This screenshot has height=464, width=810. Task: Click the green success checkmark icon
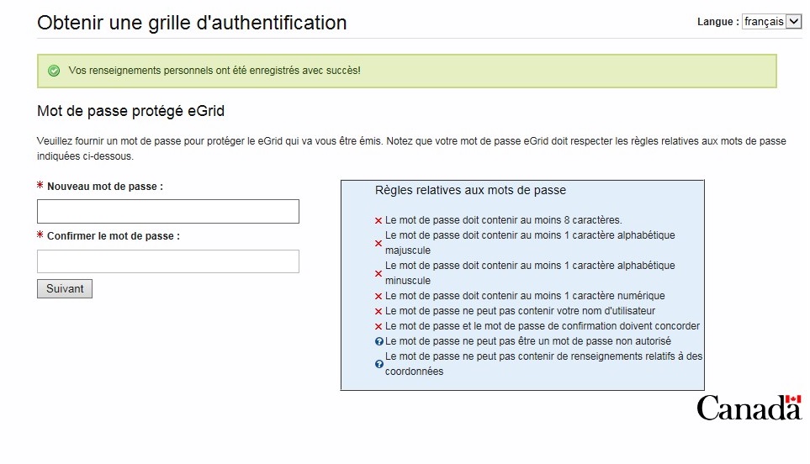(54, 71)
